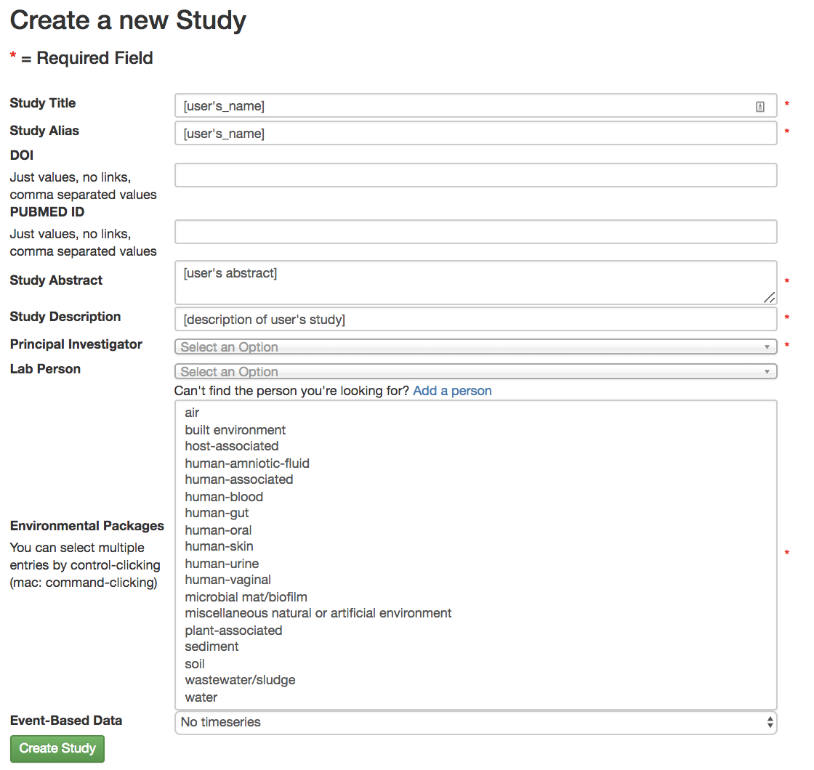Open the Principal Investigator dropdown

pyautogui.click(x=475, y=346)
